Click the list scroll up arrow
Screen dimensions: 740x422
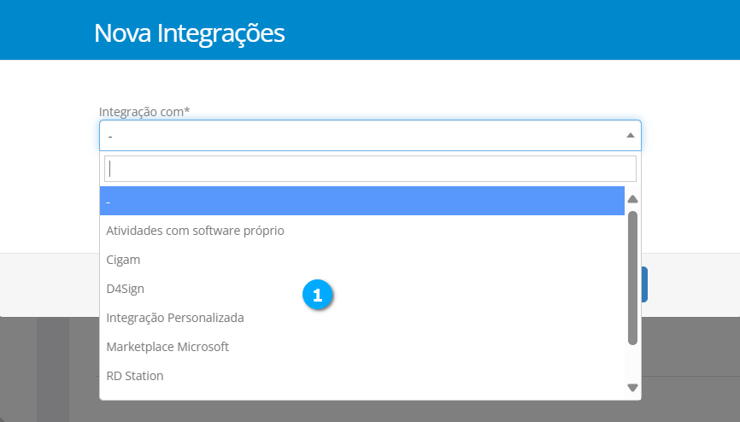tap(633, 200)
